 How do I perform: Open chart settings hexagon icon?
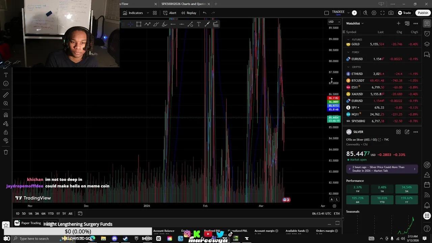tap(374, 13)
